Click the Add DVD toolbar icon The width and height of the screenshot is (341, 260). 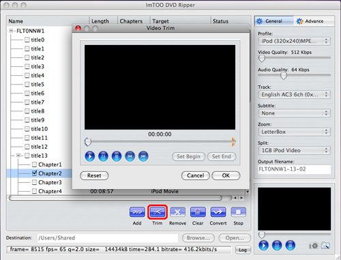(x=137, y=212)
